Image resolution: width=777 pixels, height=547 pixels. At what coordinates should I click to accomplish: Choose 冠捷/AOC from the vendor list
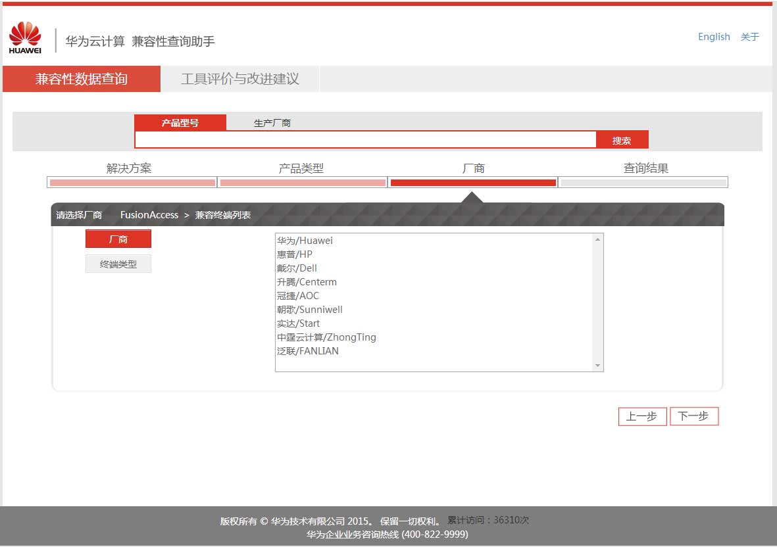(x=434, y=296)
